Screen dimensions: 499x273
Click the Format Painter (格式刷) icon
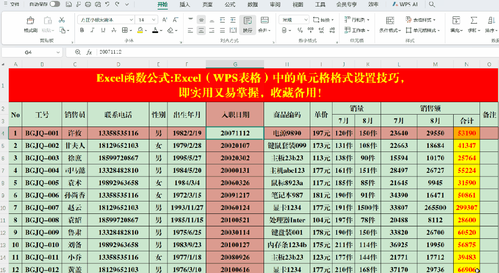[31, 24]
